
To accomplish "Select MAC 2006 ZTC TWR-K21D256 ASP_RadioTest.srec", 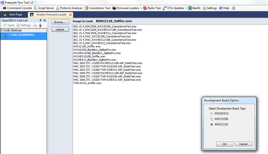I will pos(107,76).
